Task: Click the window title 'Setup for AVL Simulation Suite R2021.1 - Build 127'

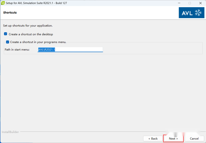Action: coord(36,3)
